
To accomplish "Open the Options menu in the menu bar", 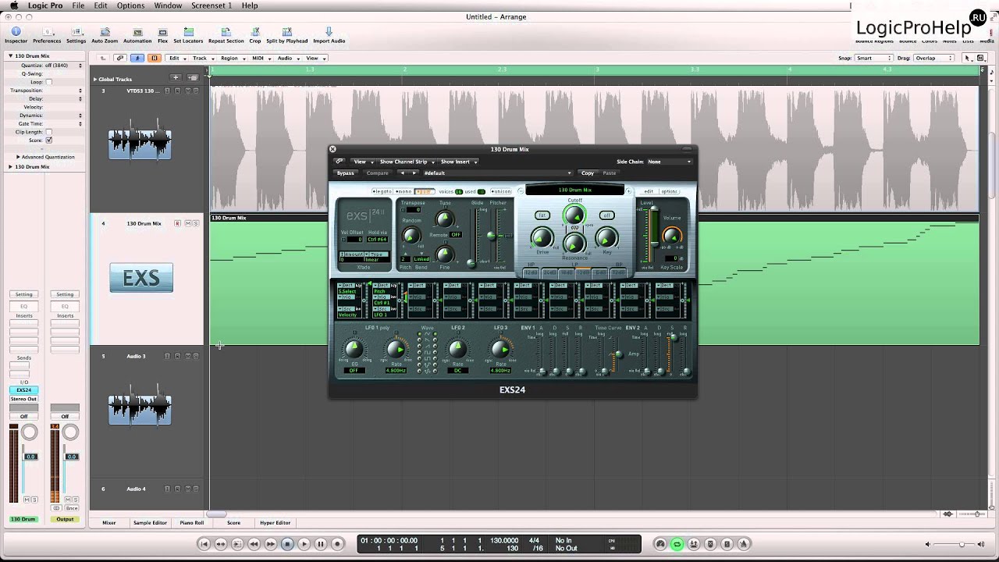I will [130, 5].
